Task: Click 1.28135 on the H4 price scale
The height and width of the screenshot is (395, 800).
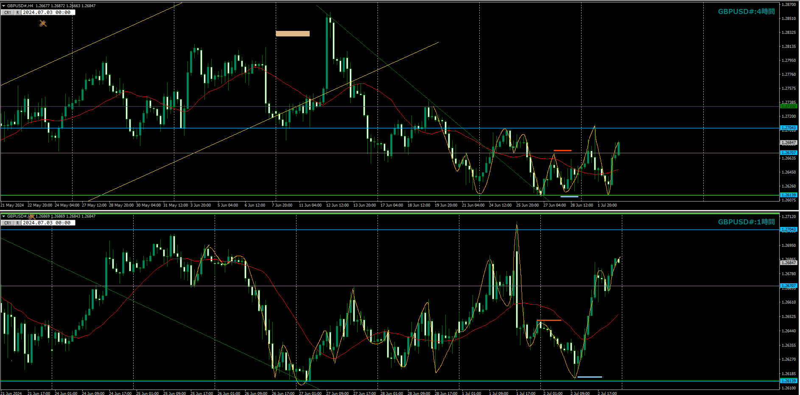Action: click(789, 47)
